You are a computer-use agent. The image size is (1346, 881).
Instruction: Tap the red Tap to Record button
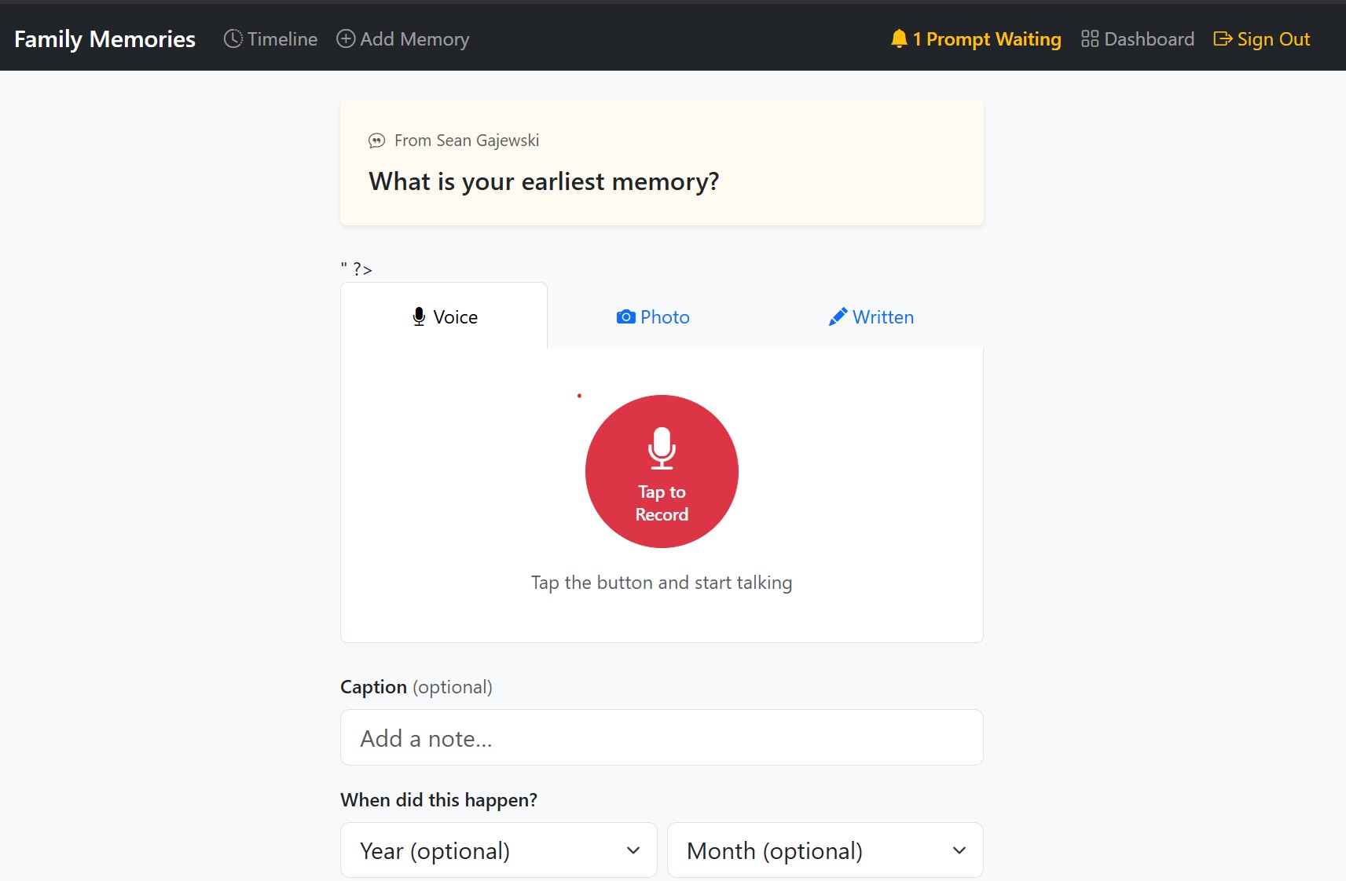(x=662, y=471)
